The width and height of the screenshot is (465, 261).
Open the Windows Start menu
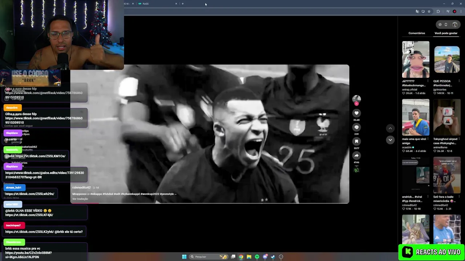point(184,257)
